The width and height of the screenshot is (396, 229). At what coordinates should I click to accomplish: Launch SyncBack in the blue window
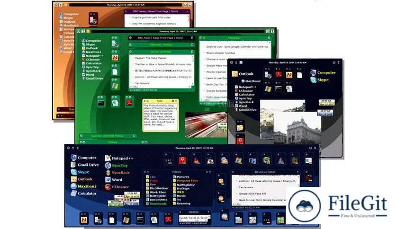117,173
